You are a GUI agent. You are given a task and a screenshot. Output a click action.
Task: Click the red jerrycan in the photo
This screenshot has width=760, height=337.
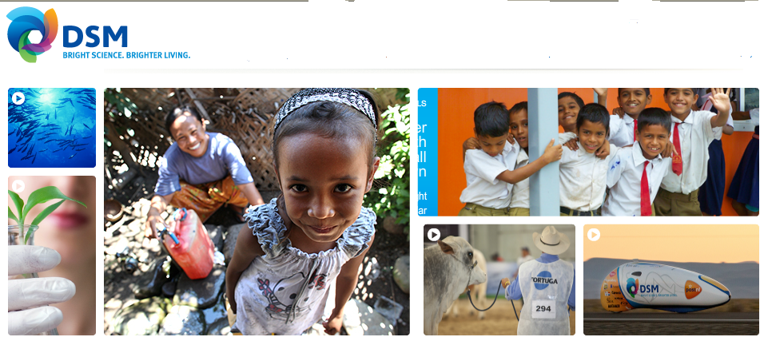[189, 244]
